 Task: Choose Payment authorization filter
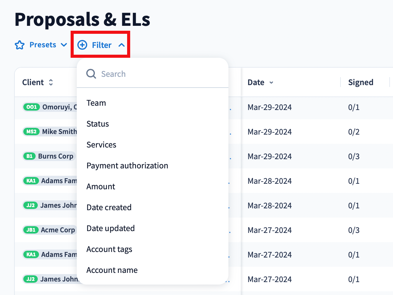click(127, 166)
